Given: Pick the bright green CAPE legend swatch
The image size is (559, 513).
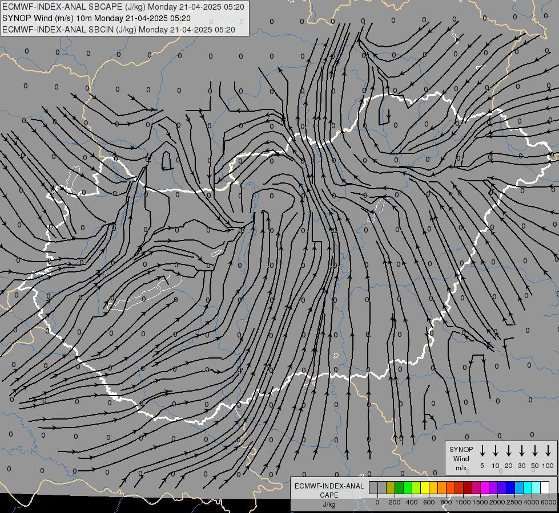Looking at the screenshot, I should [408, 487].
